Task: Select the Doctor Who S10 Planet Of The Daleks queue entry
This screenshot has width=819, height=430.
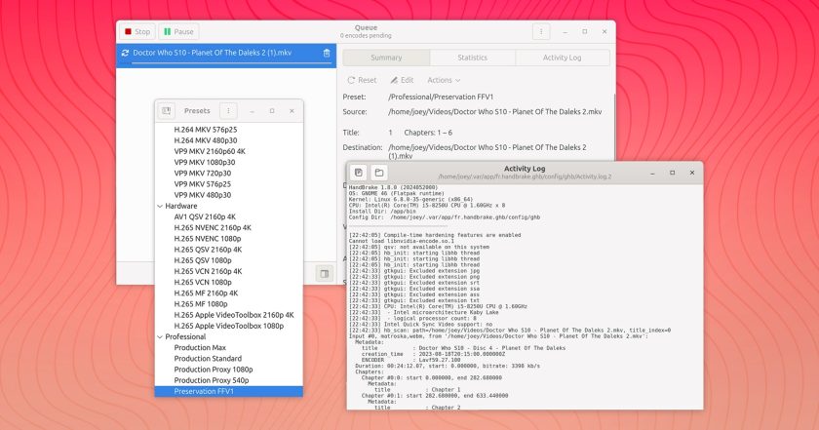Action: point(226,56)
